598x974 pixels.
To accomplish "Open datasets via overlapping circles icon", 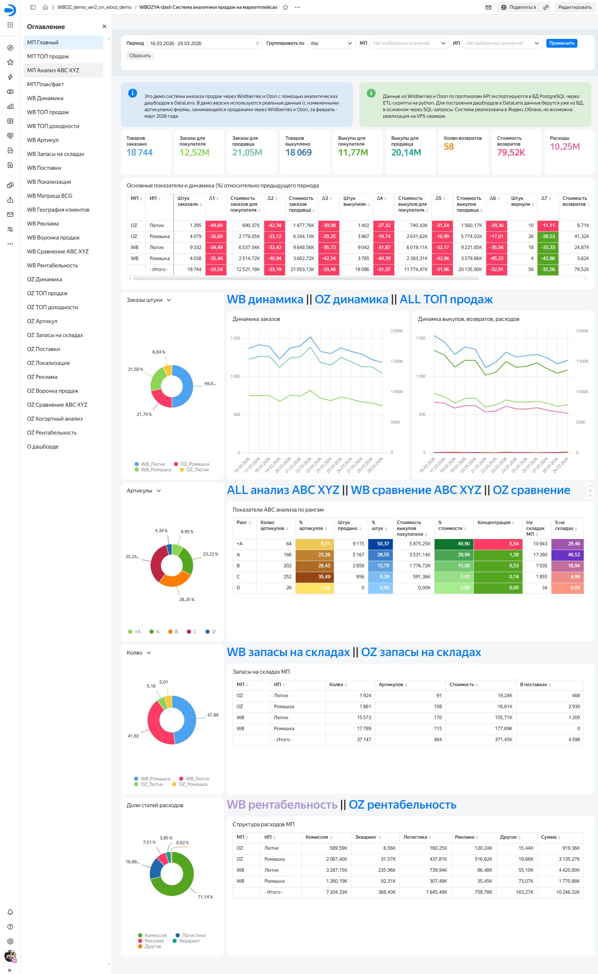I will point(10,91).
